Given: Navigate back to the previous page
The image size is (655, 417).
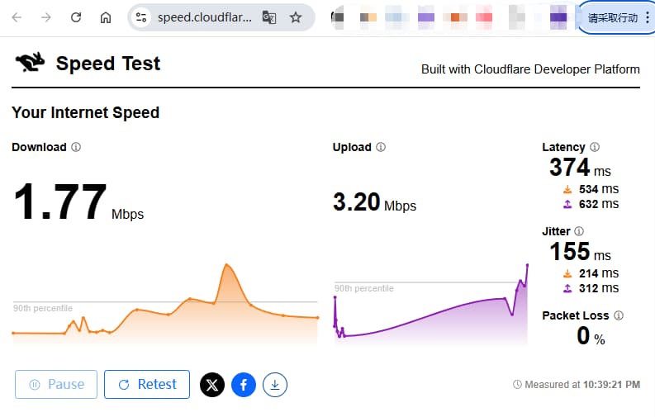Looking at the screenshot, I should tap(17, 17).
